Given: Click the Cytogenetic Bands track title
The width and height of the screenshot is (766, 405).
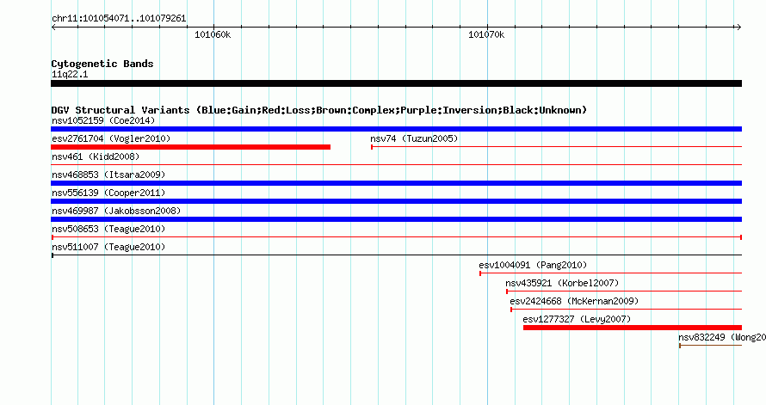Looking at the screenshot, I should point(102,64).
